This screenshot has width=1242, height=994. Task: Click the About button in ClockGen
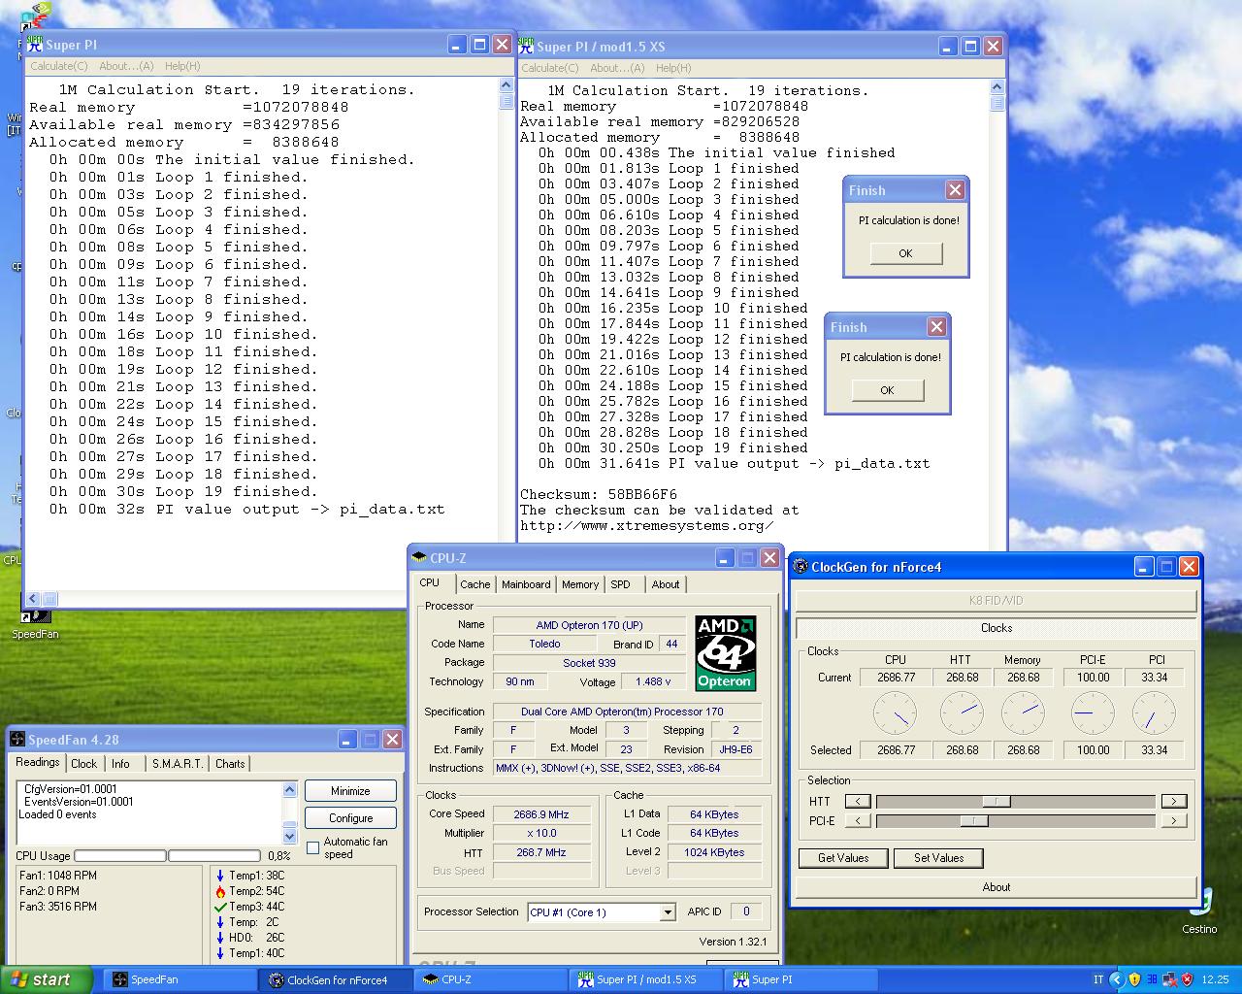997,887
